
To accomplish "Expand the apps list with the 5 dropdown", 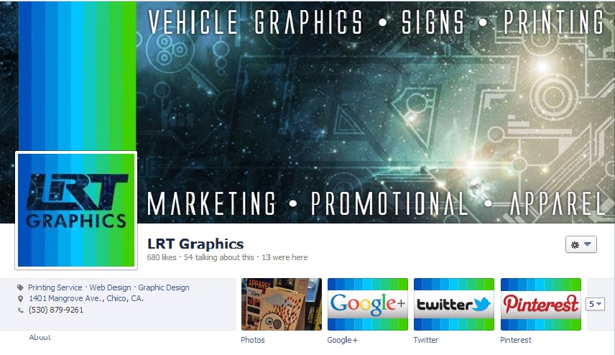I will [x=595, y=304].
